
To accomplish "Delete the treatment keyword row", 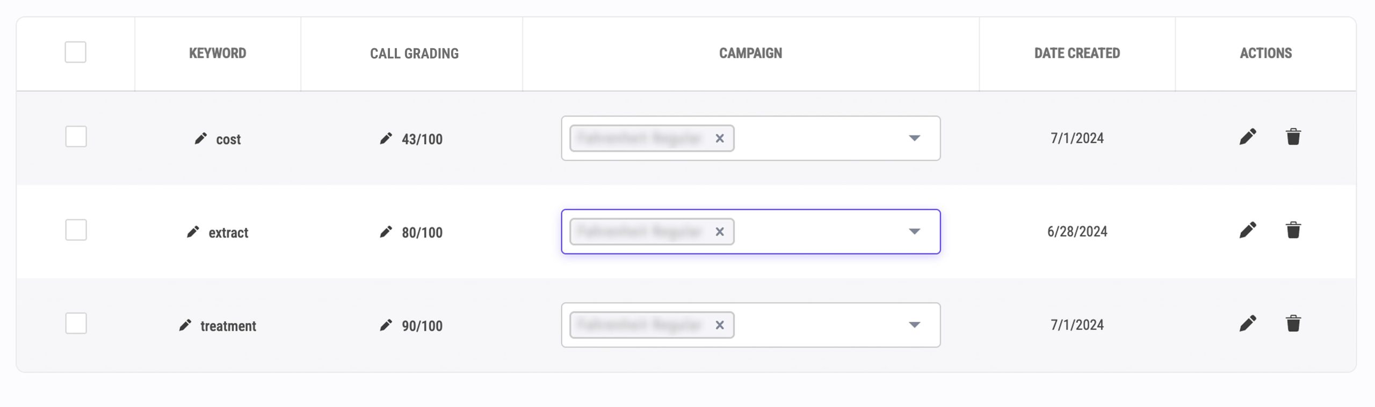I will [1293, 324].
